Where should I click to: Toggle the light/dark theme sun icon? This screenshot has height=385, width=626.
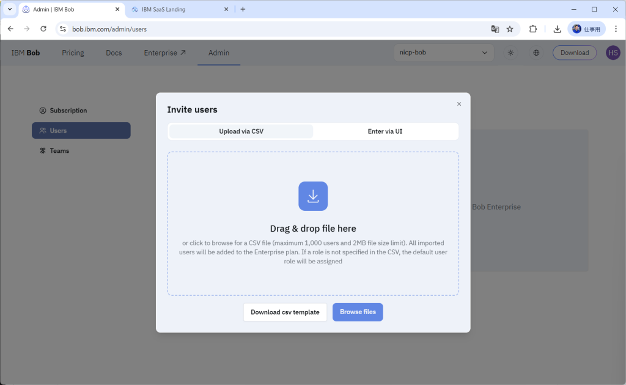(x=510, y=53)
